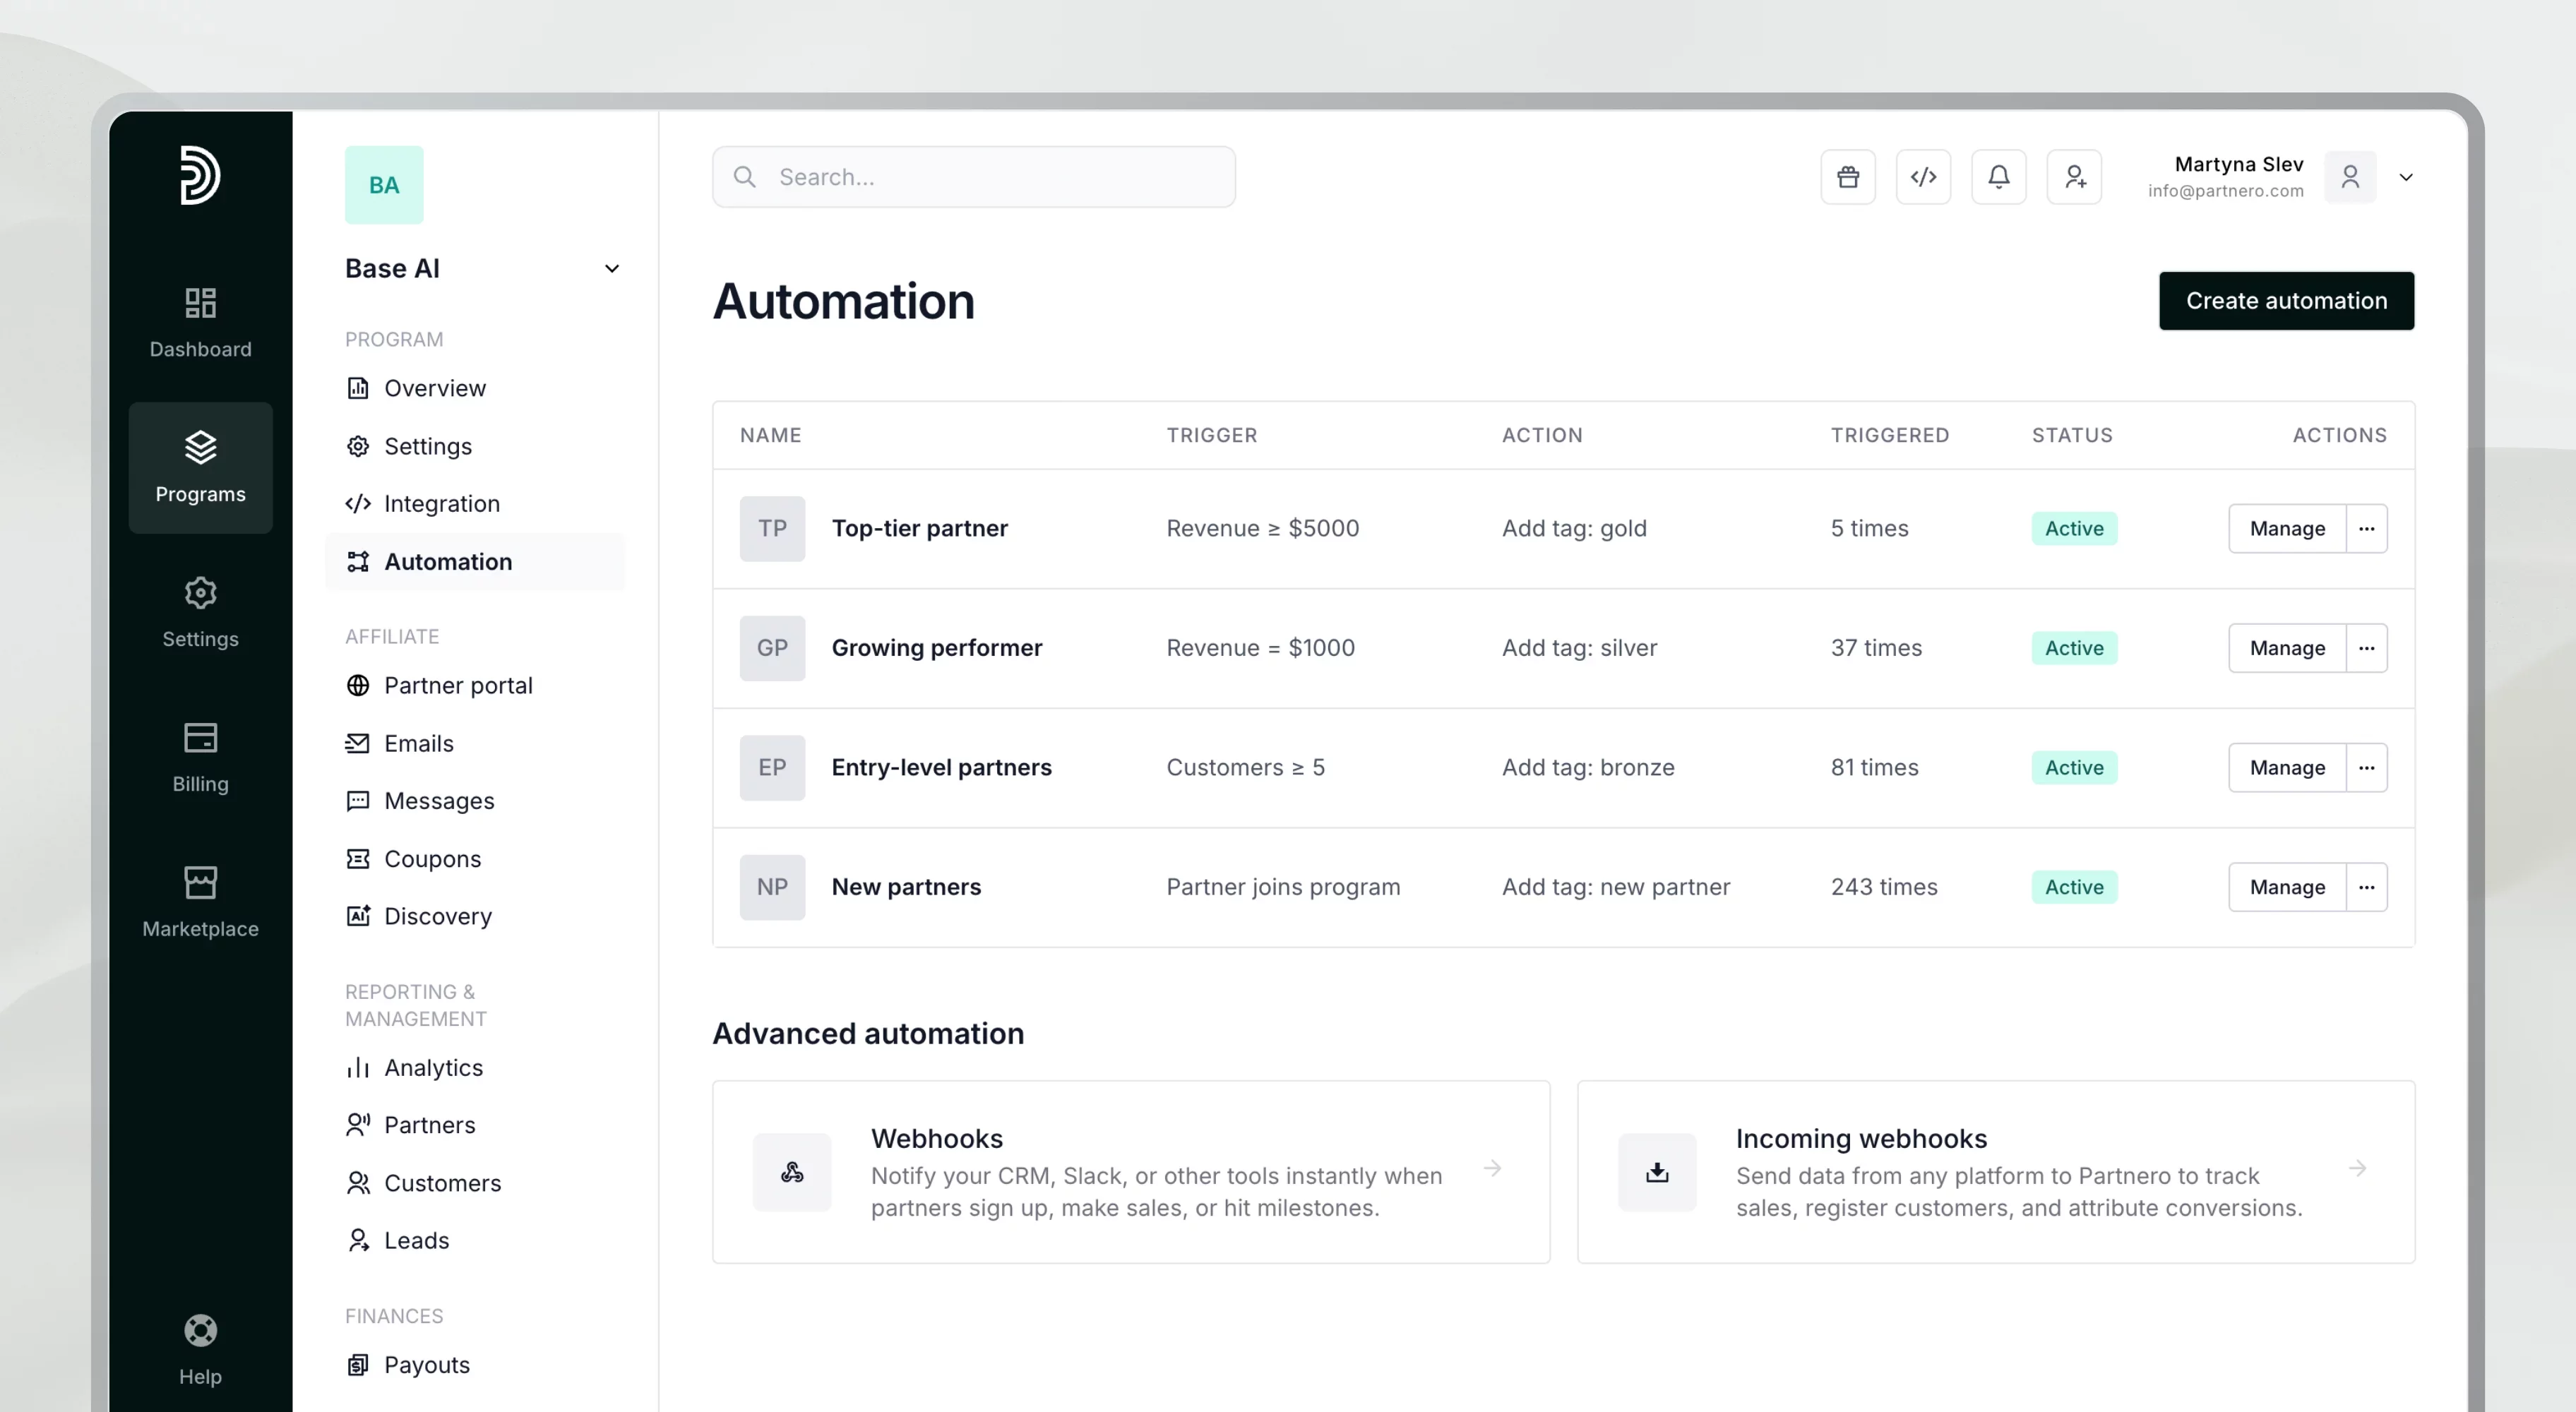Open more options for New partners row
This screenshot has width=2576, height=1412.
[2366, 887]
